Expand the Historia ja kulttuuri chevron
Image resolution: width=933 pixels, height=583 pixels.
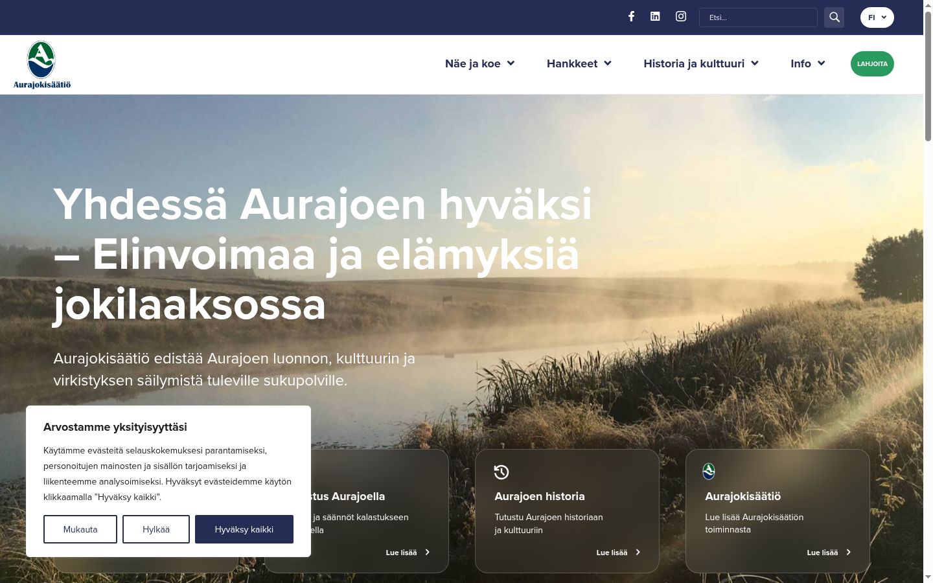click(x=755, y=63)
